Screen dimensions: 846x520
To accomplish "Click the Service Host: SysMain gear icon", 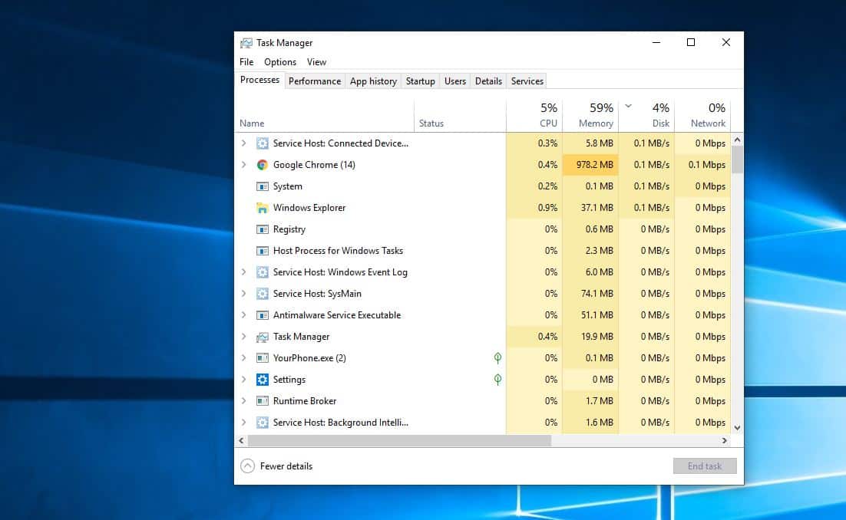I will 263,294.
